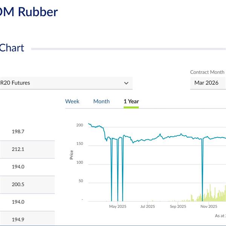Image resolution: width=226 pixels, height=226 pixels.
Task: Click the 50 price axis tick label
Action: (x=81, y=181)
